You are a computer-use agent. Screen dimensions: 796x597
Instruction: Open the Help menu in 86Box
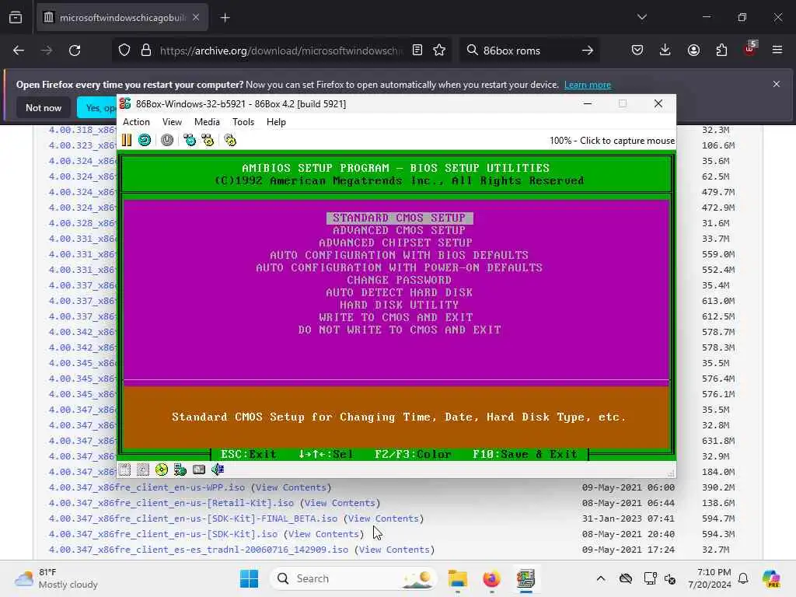tap(276, 122)
